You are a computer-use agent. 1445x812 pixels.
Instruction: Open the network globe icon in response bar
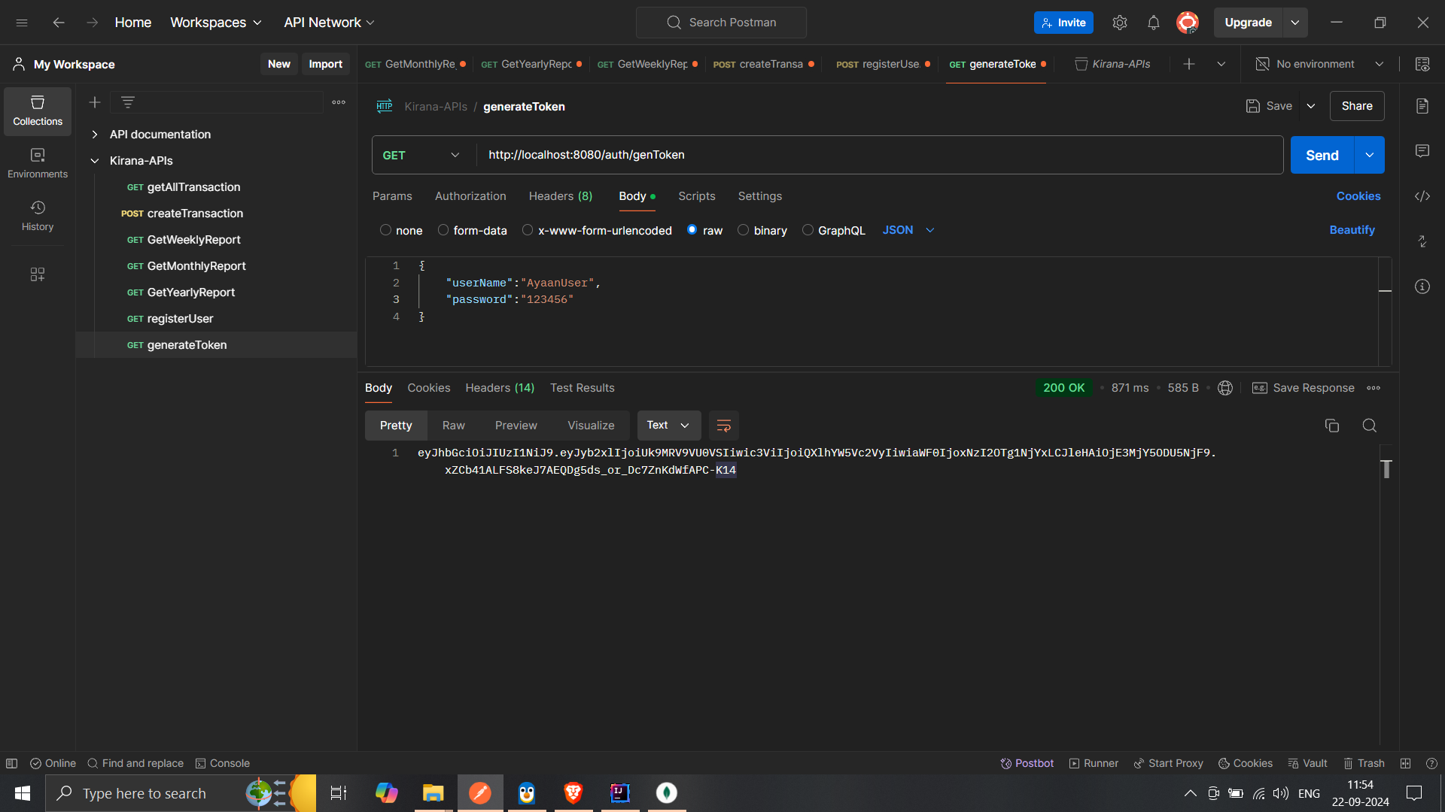1225,388
